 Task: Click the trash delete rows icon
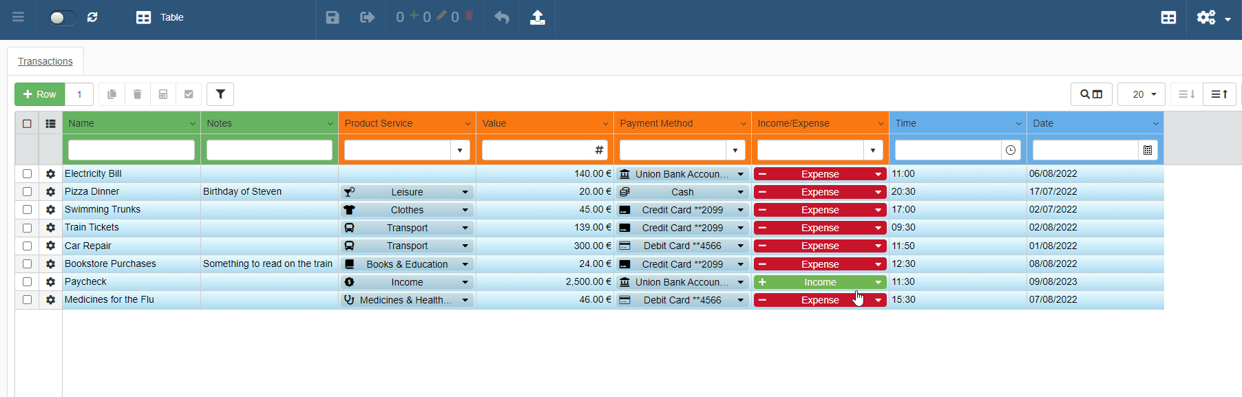(137, 94)
